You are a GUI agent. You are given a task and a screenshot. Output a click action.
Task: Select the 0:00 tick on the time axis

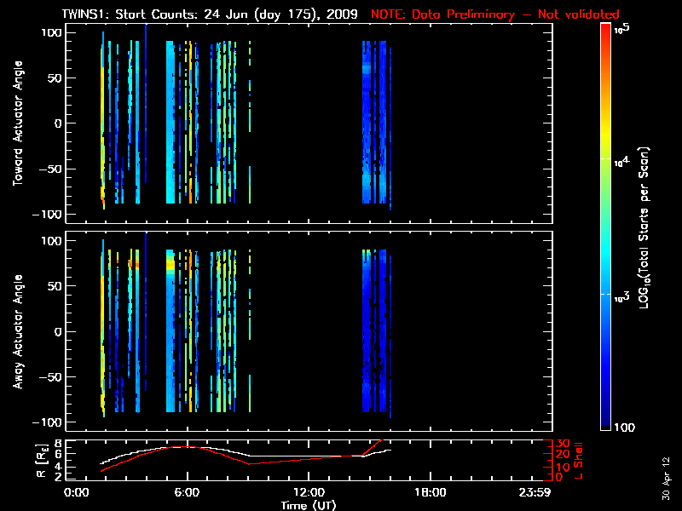point(76,492)
